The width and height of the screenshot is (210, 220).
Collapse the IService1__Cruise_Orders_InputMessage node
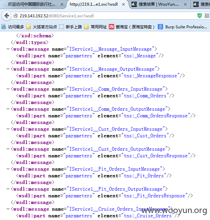[8, 209]
